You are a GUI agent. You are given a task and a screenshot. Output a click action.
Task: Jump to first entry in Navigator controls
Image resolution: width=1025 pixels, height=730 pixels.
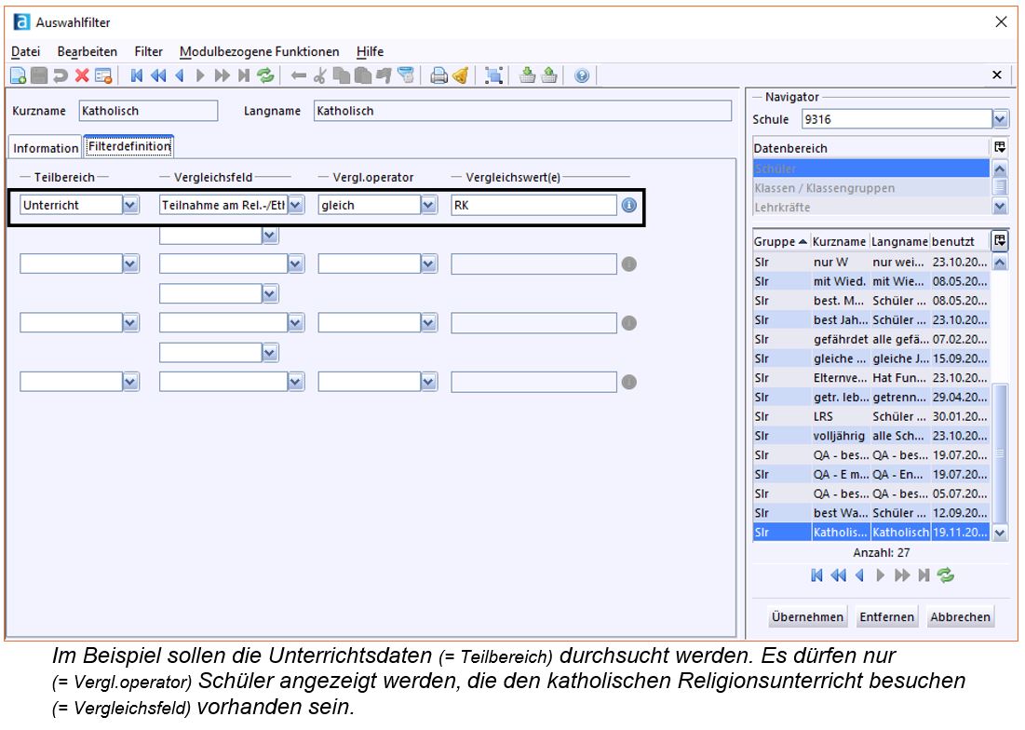(x=817, y=575)
